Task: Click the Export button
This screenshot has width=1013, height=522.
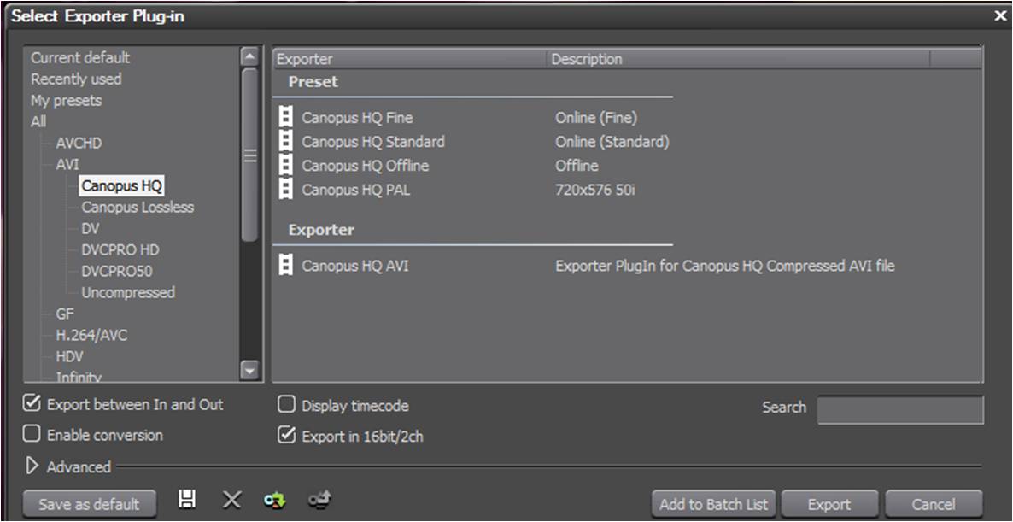Action: (x=829, y=504)
